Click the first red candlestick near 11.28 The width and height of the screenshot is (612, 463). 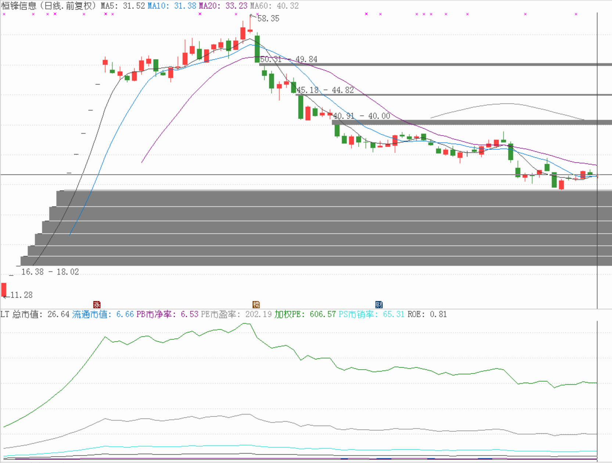4,289
